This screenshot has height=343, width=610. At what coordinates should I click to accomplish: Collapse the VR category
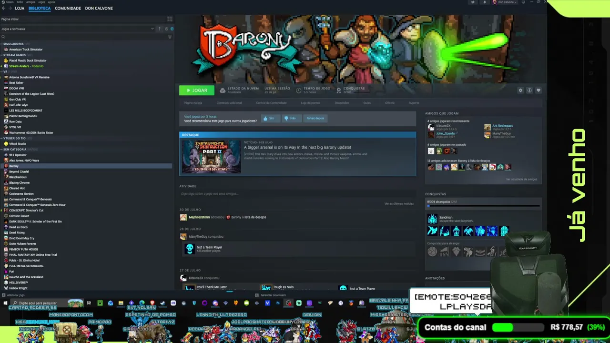pos(1,71)
